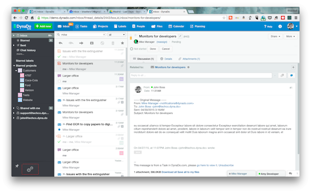Star the thread using toolbar star icon
311x193 pixels.
coord(122,43)
